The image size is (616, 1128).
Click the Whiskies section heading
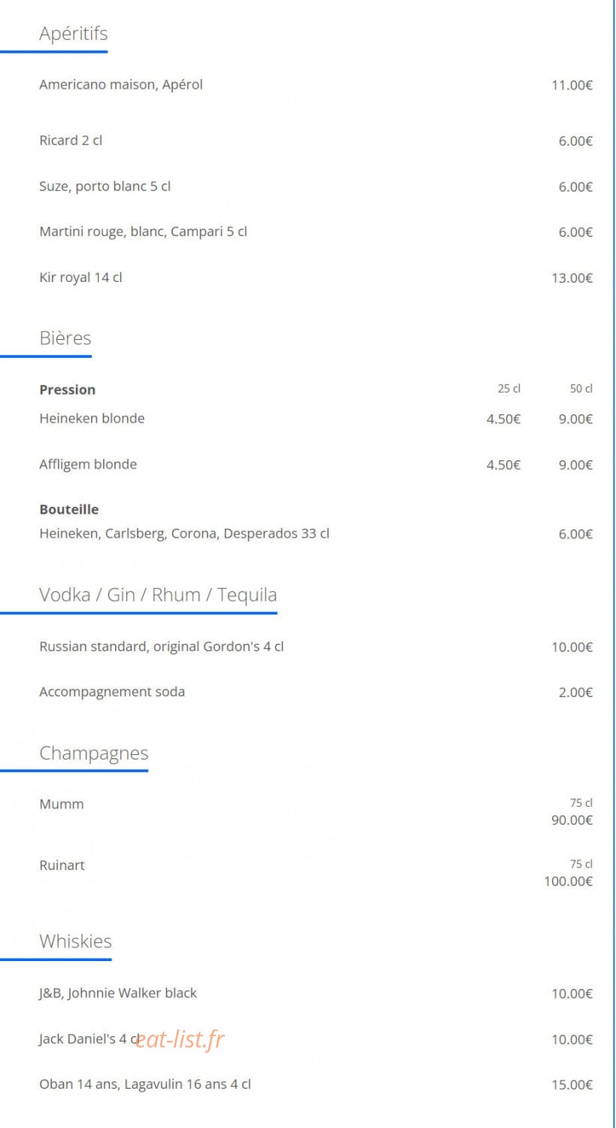pyautogui.click(x=75, y=942)
